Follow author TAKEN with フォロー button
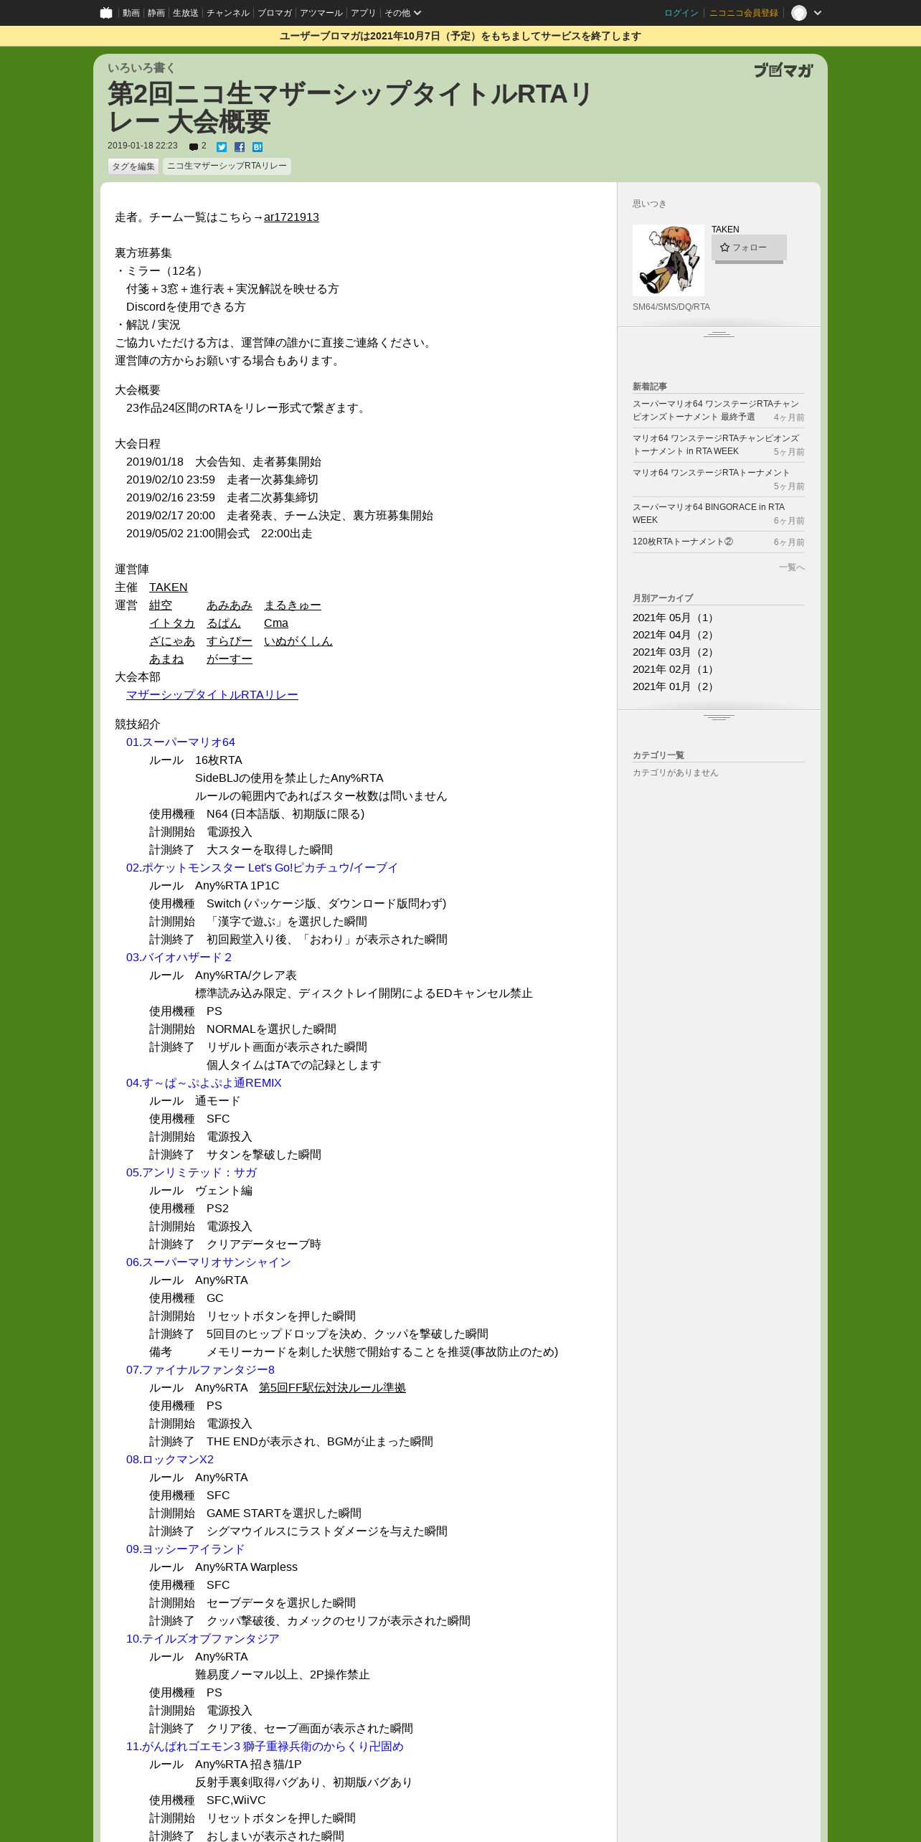The height and width of the screenshot is (1842, 921). pyautogui.click(x=749, y=247)
